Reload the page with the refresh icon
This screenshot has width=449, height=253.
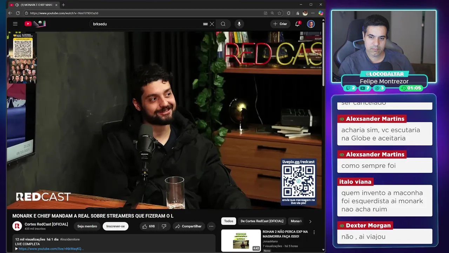pyautogui.click(x=18, y=13)
